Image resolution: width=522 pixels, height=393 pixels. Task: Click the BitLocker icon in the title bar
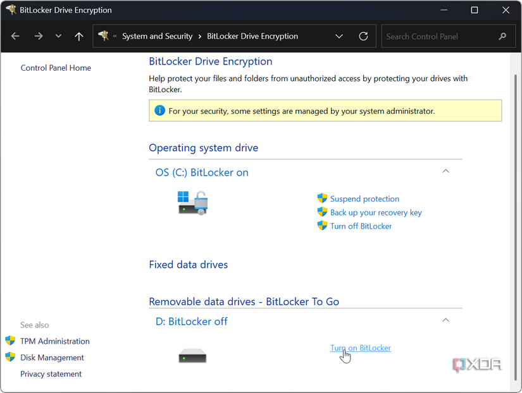point(10,9)
